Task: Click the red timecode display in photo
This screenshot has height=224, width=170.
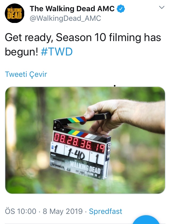Action: (x=79, y=142)
